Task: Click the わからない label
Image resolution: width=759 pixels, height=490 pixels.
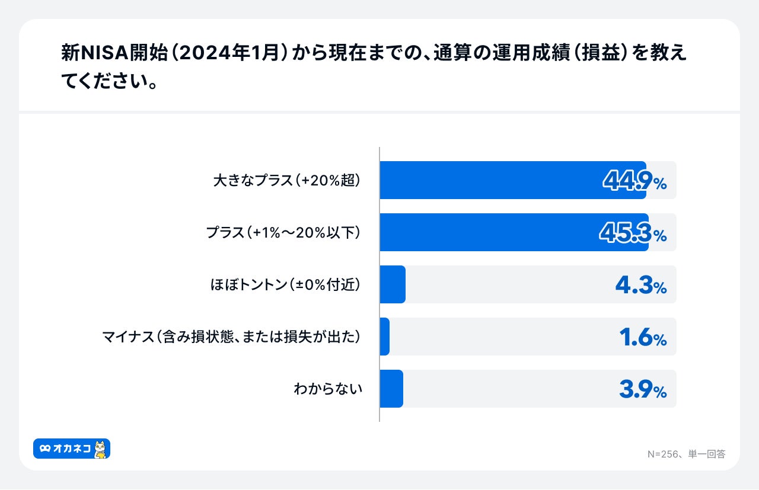Action: click(x=327, y=389)
